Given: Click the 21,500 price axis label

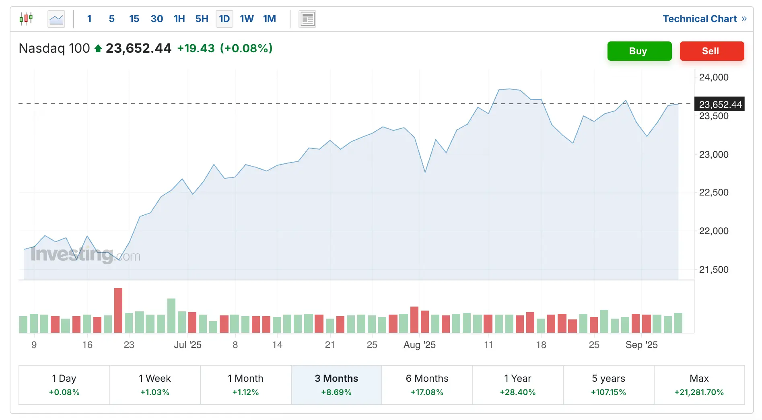Looking at the screenshot, I should [x=714, y=270].
